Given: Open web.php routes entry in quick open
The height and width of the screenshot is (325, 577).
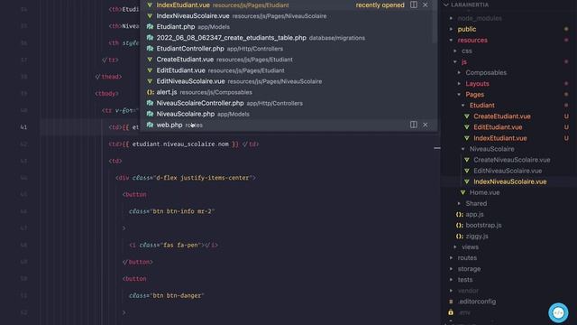Looking at the screenshot, I should pyautogui.click(x=288, y=125).
